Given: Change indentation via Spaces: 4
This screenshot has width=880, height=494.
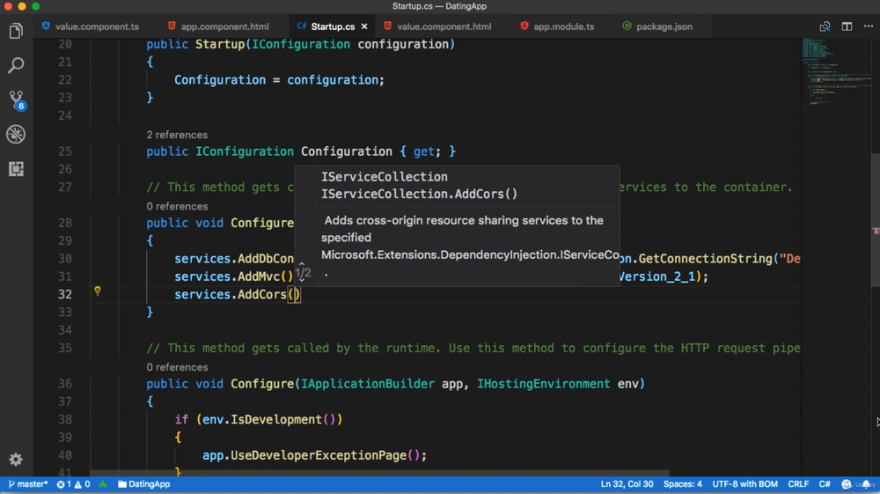Looking at the screenshot, I should (x=683, y=484).
